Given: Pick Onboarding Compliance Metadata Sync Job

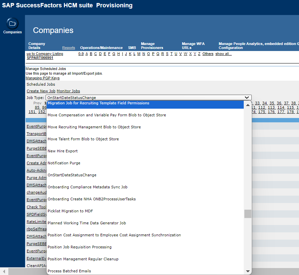Looking at the screenshot, I should point(145,187).
